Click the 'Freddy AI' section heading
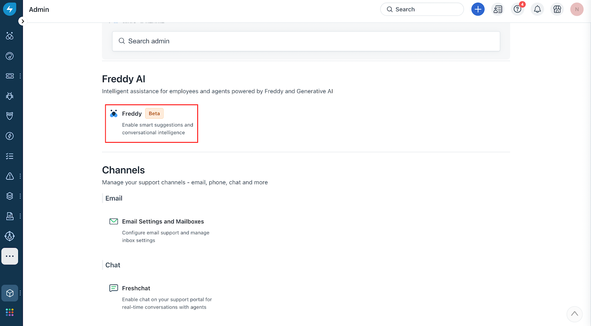Screen dimensions: 591x326 [123, 79]
